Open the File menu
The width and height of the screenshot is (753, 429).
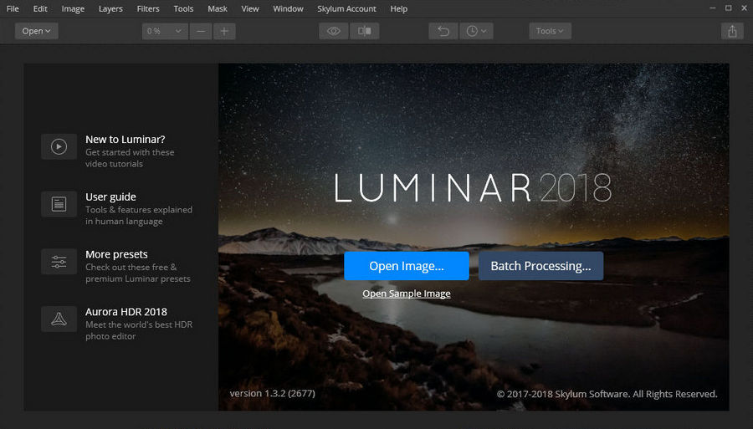13,8
